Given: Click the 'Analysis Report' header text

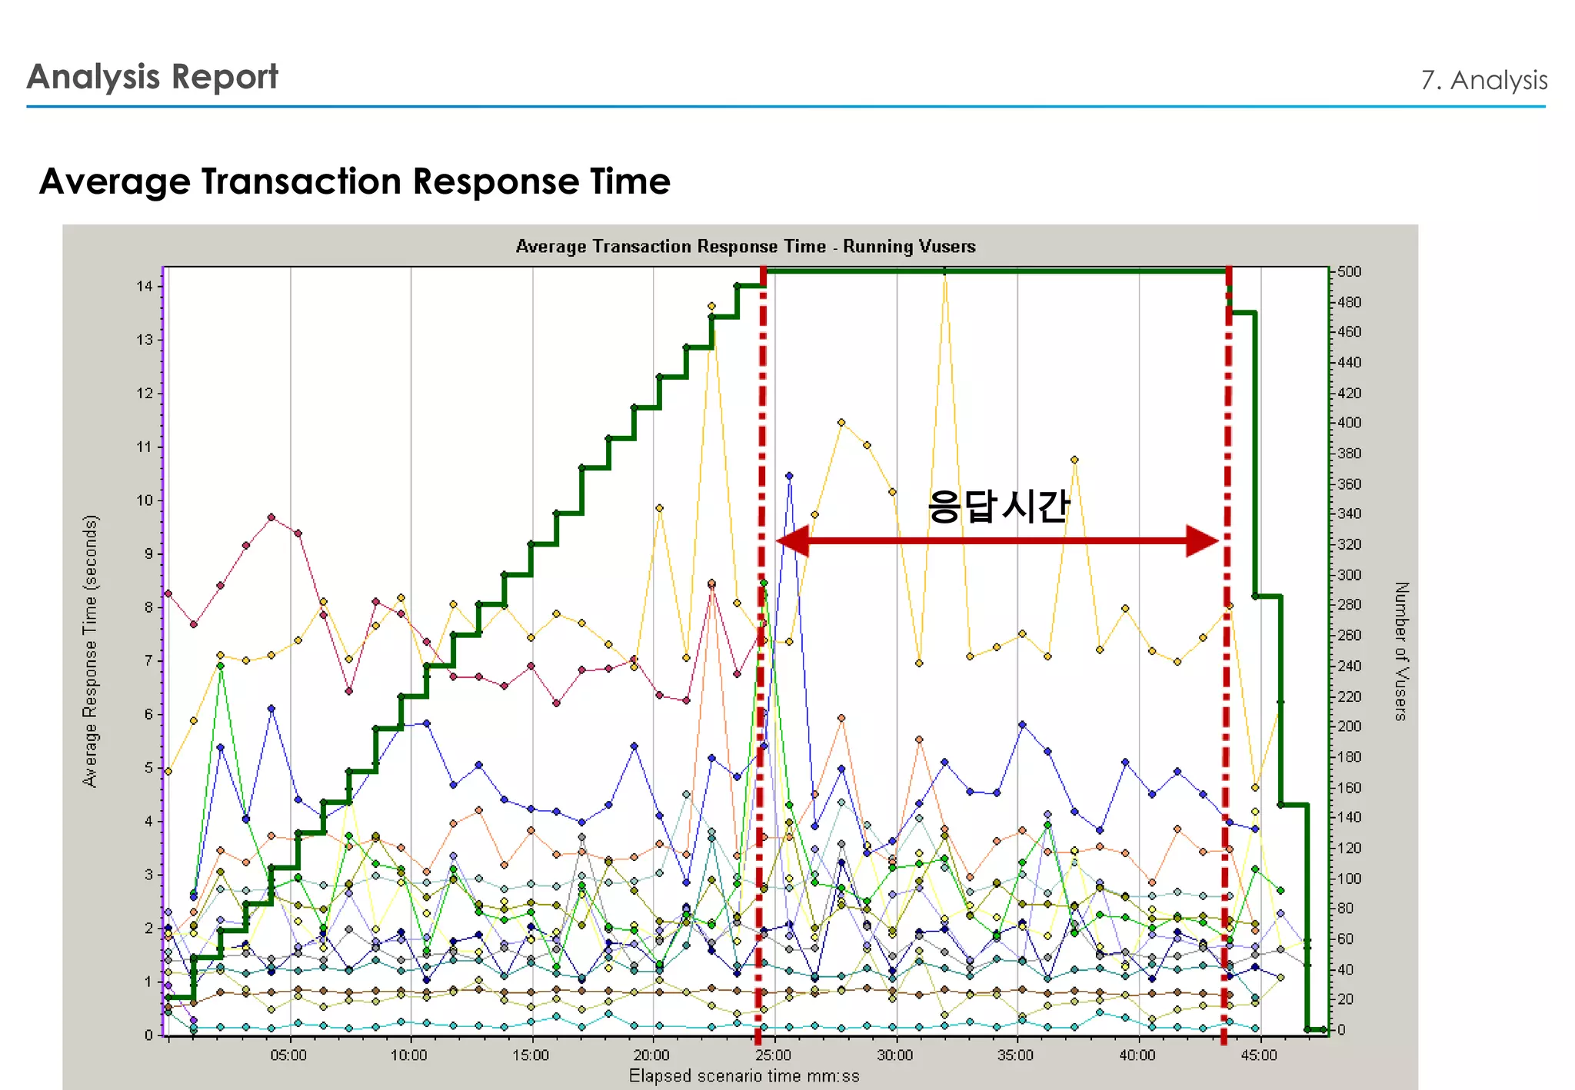Looking at the screenshot, I should pos(152,77).
